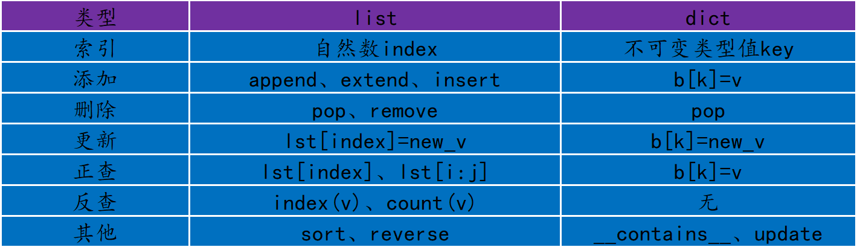Select the 正查 row label
857x247 pixels.
click(x=95, y=172)
